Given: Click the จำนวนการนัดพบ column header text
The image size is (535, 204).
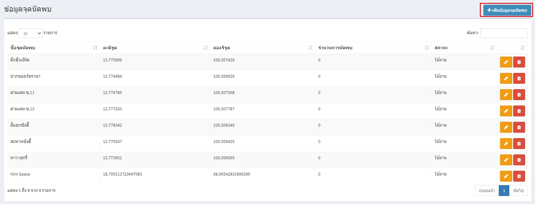Looking at the screenshot, I should [x=335, y=48].
